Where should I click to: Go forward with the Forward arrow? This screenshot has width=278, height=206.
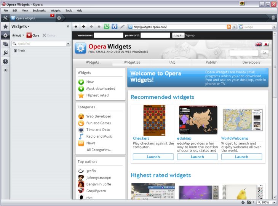click(x=91, y=27)
